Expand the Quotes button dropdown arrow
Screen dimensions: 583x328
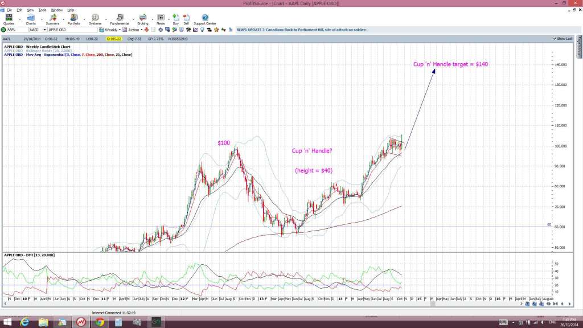click(20, 19)
